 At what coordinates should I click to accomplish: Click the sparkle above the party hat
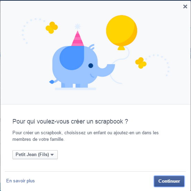78,27
